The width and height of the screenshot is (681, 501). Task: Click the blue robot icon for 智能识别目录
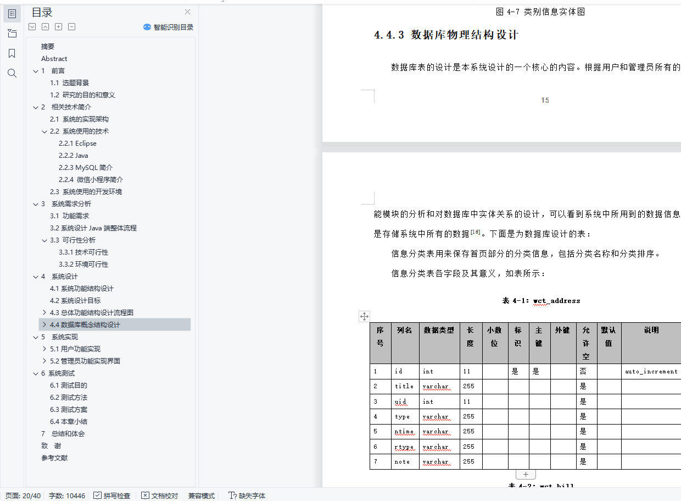point(147,27)
